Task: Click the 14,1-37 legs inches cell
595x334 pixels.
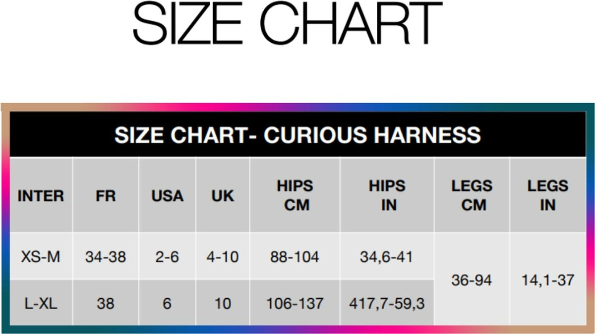Action: 547,280
